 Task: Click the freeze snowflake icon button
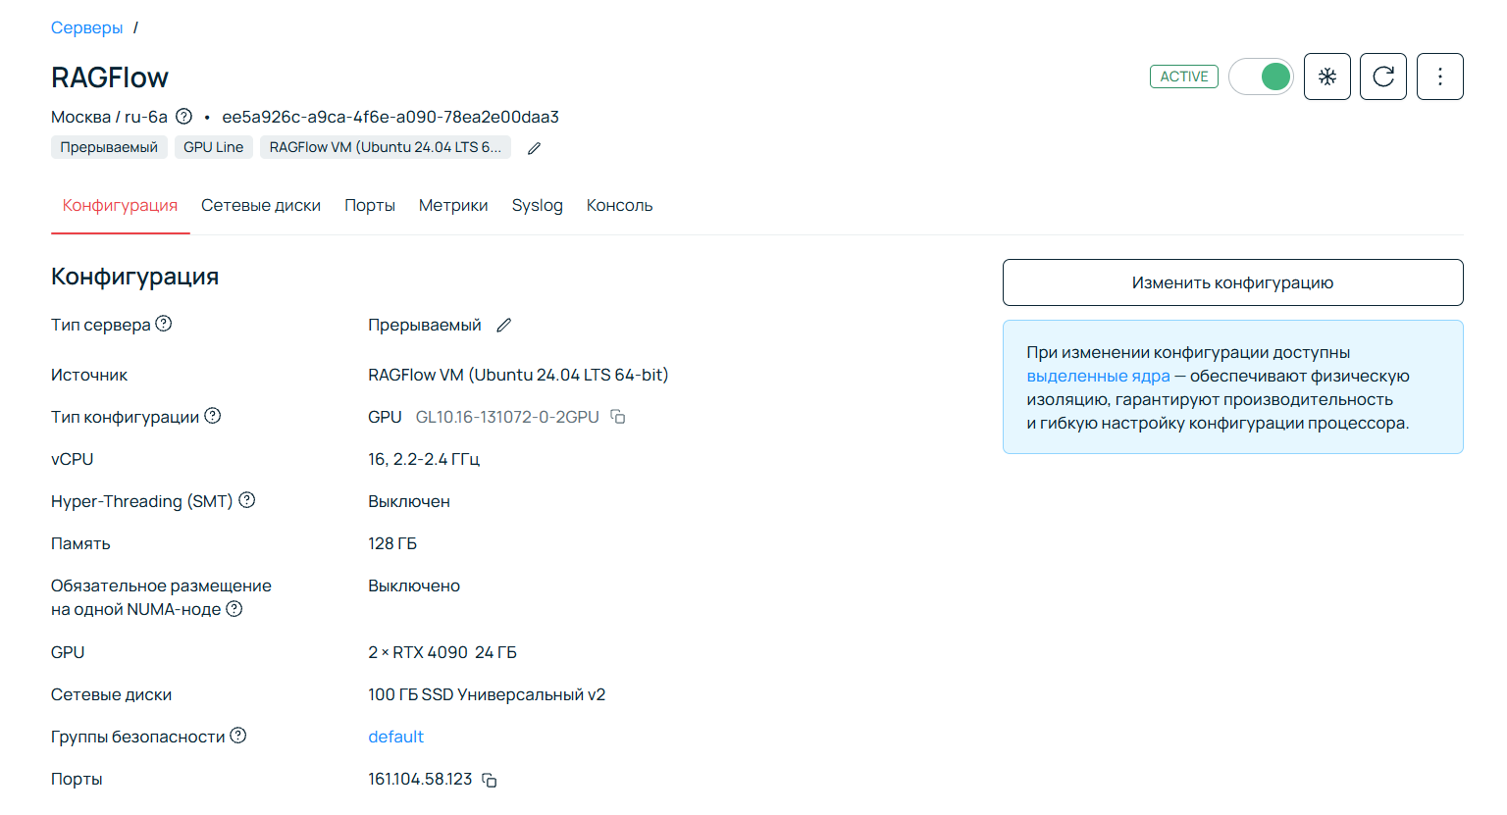1327,76
